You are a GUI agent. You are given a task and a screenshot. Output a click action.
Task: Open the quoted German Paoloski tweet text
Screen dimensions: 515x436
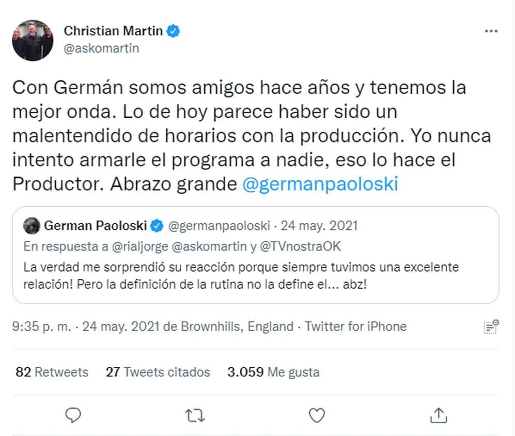241,276
